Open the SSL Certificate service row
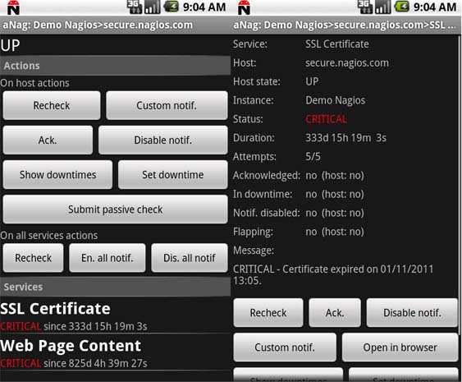Image resolution: width=462 pixels, height=382 pixels. coord(115,315)
